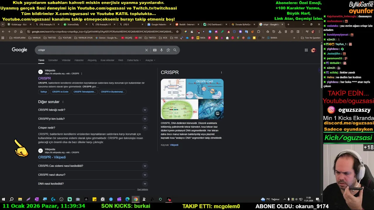Image resolution: width=374 pixels, height=210 pixels.
Task: Switch to Reddit browser tab
Action: click(x=187, y=24)
